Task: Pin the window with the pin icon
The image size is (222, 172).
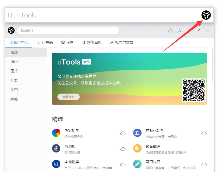Action: point(180,30)
